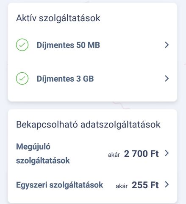The height and width of the screenshot is (204, 186).
Task: Expand the Díjmentes 3 GB row chevron
Action: click(x=167, y=79)
